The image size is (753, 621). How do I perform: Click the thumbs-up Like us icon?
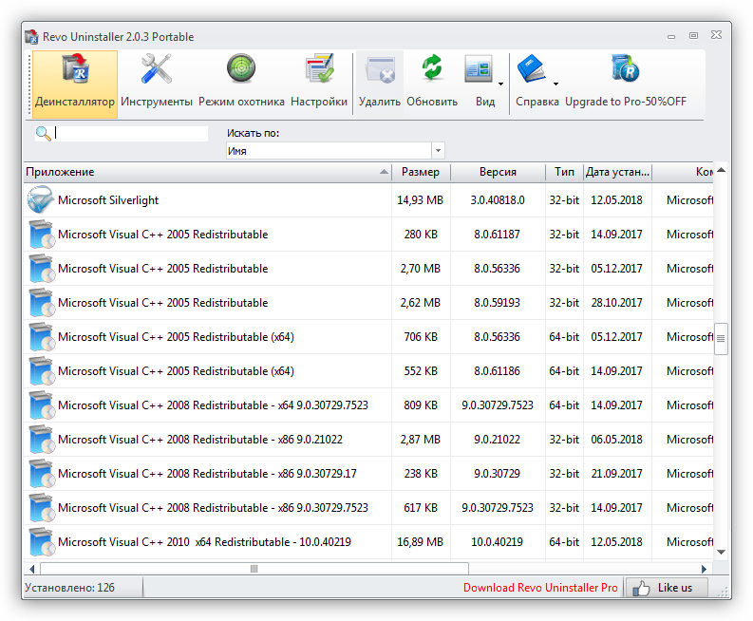tap(641, 588)
